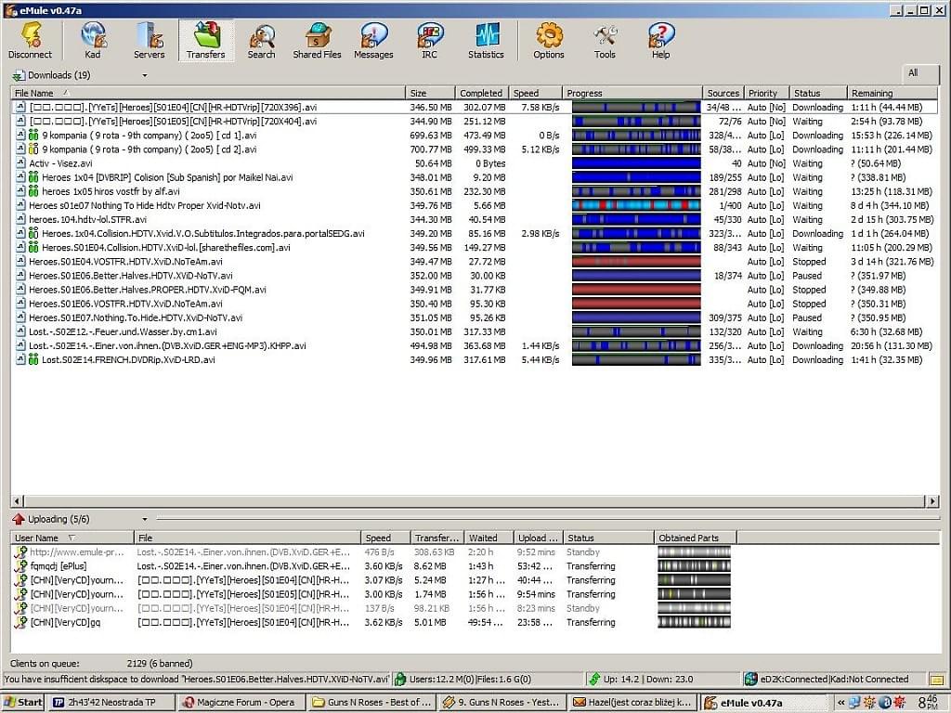Click the Start button on taskbar
951x713 pixels.
pos(23,703)
